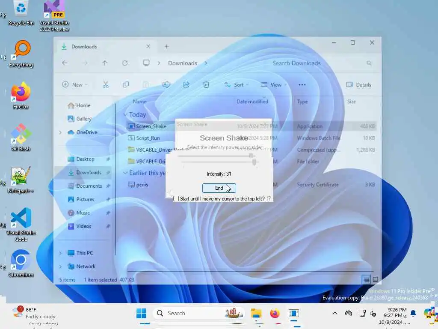The height and width of the screenshot is (329, 438).
Task: Click the intensity slider thumb
Action: pyautogui.click(x=254, y=162)
